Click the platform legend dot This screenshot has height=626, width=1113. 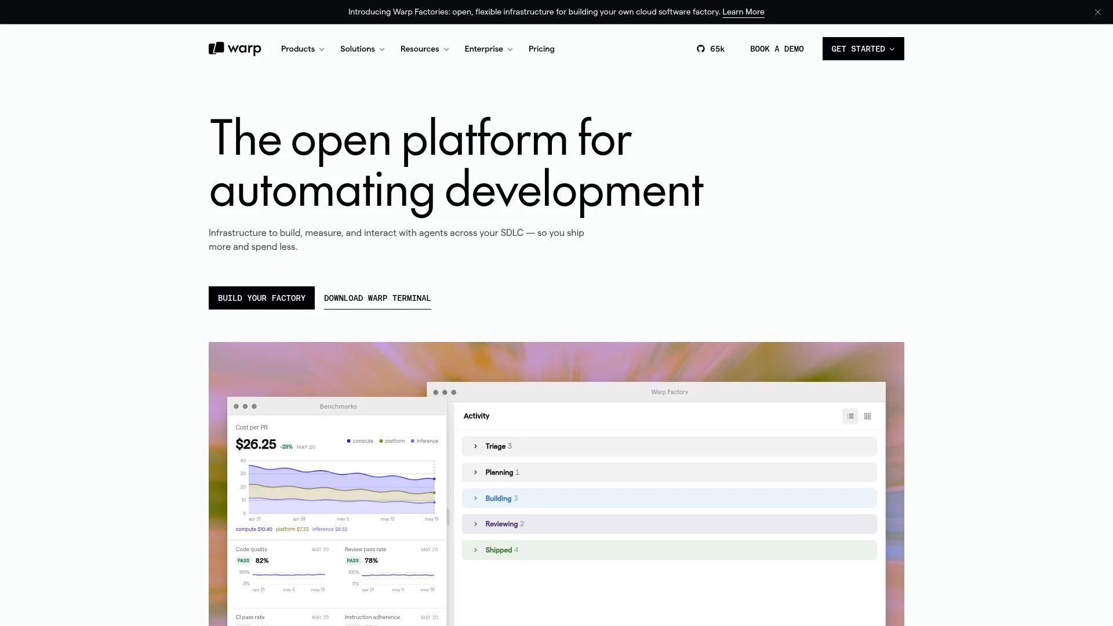tap(381, 441)
